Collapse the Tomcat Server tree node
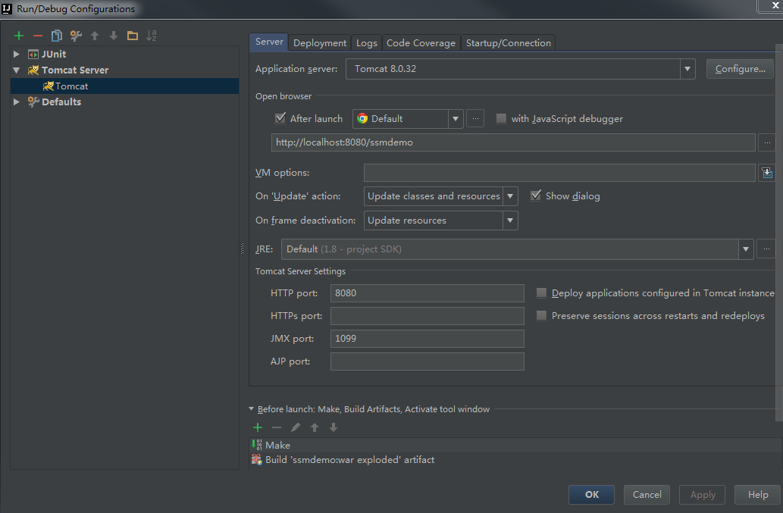The image size is (783, 513). point(17,70)
